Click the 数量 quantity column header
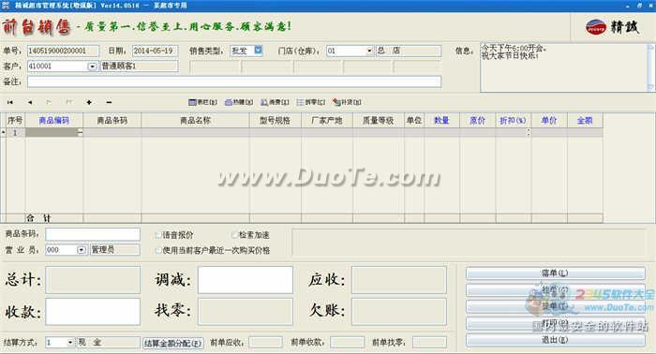This screenshot has width=656, height=354. (x=441, y=121)
